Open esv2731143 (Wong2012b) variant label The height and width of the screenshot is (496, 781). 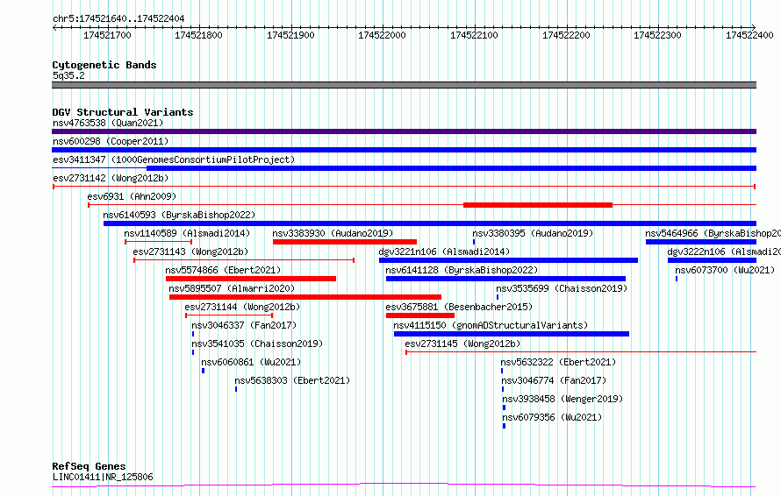(190, 252)
